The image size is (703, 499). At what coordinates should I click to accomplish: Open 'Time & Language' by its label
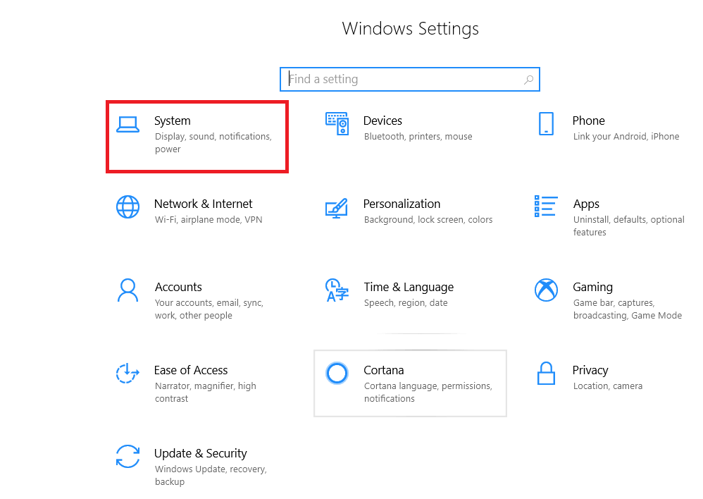pyautogui.click(x=409, y=287)
